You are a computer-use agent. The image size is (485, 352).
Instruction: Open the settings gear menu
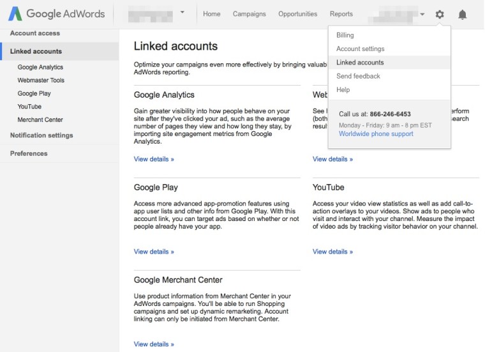440,14
